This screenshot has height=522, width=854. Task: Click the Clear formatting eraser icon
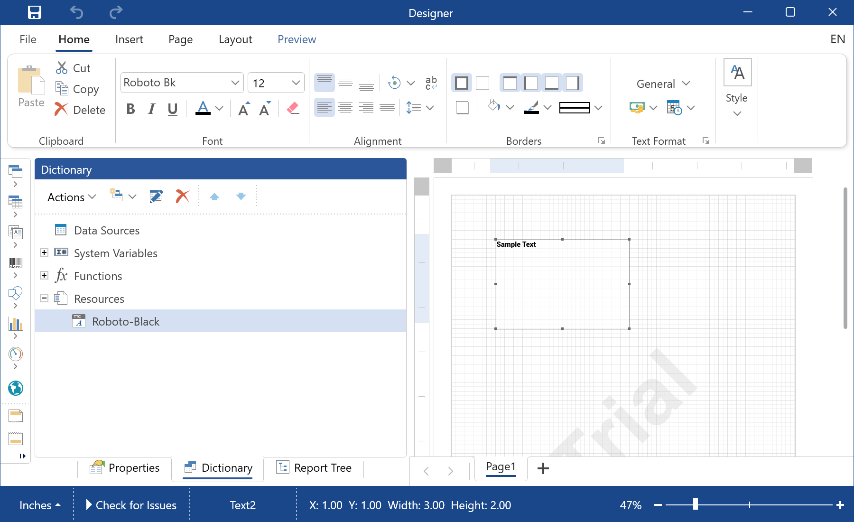293,109
